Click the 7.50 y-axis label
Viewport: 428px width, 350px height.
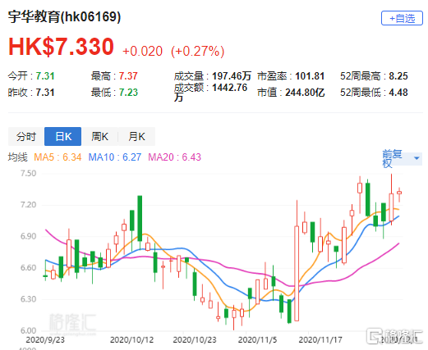[x=28, y=173]
